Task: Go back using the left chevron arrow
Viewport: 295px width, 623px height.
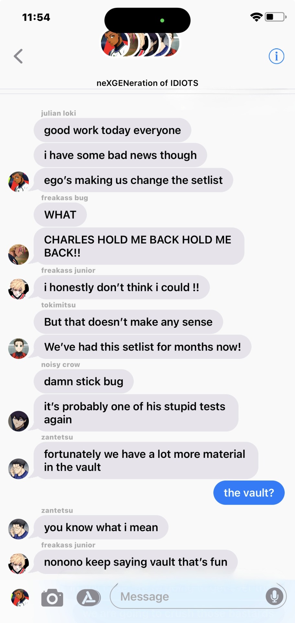Action: (18, 56)
